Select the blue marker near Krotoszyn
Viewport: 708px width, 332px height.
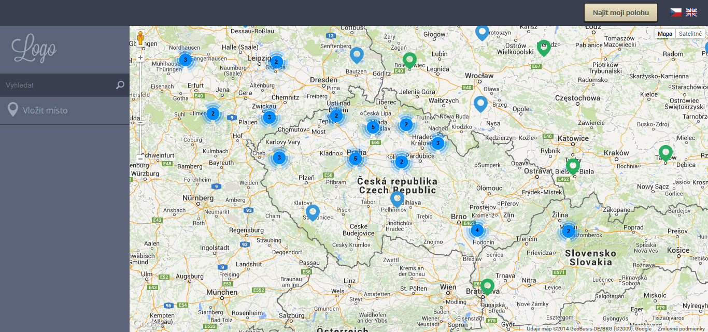[483, 33]
